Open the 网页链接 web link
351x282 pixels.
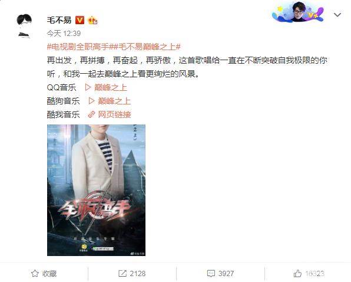click(114, 114)
